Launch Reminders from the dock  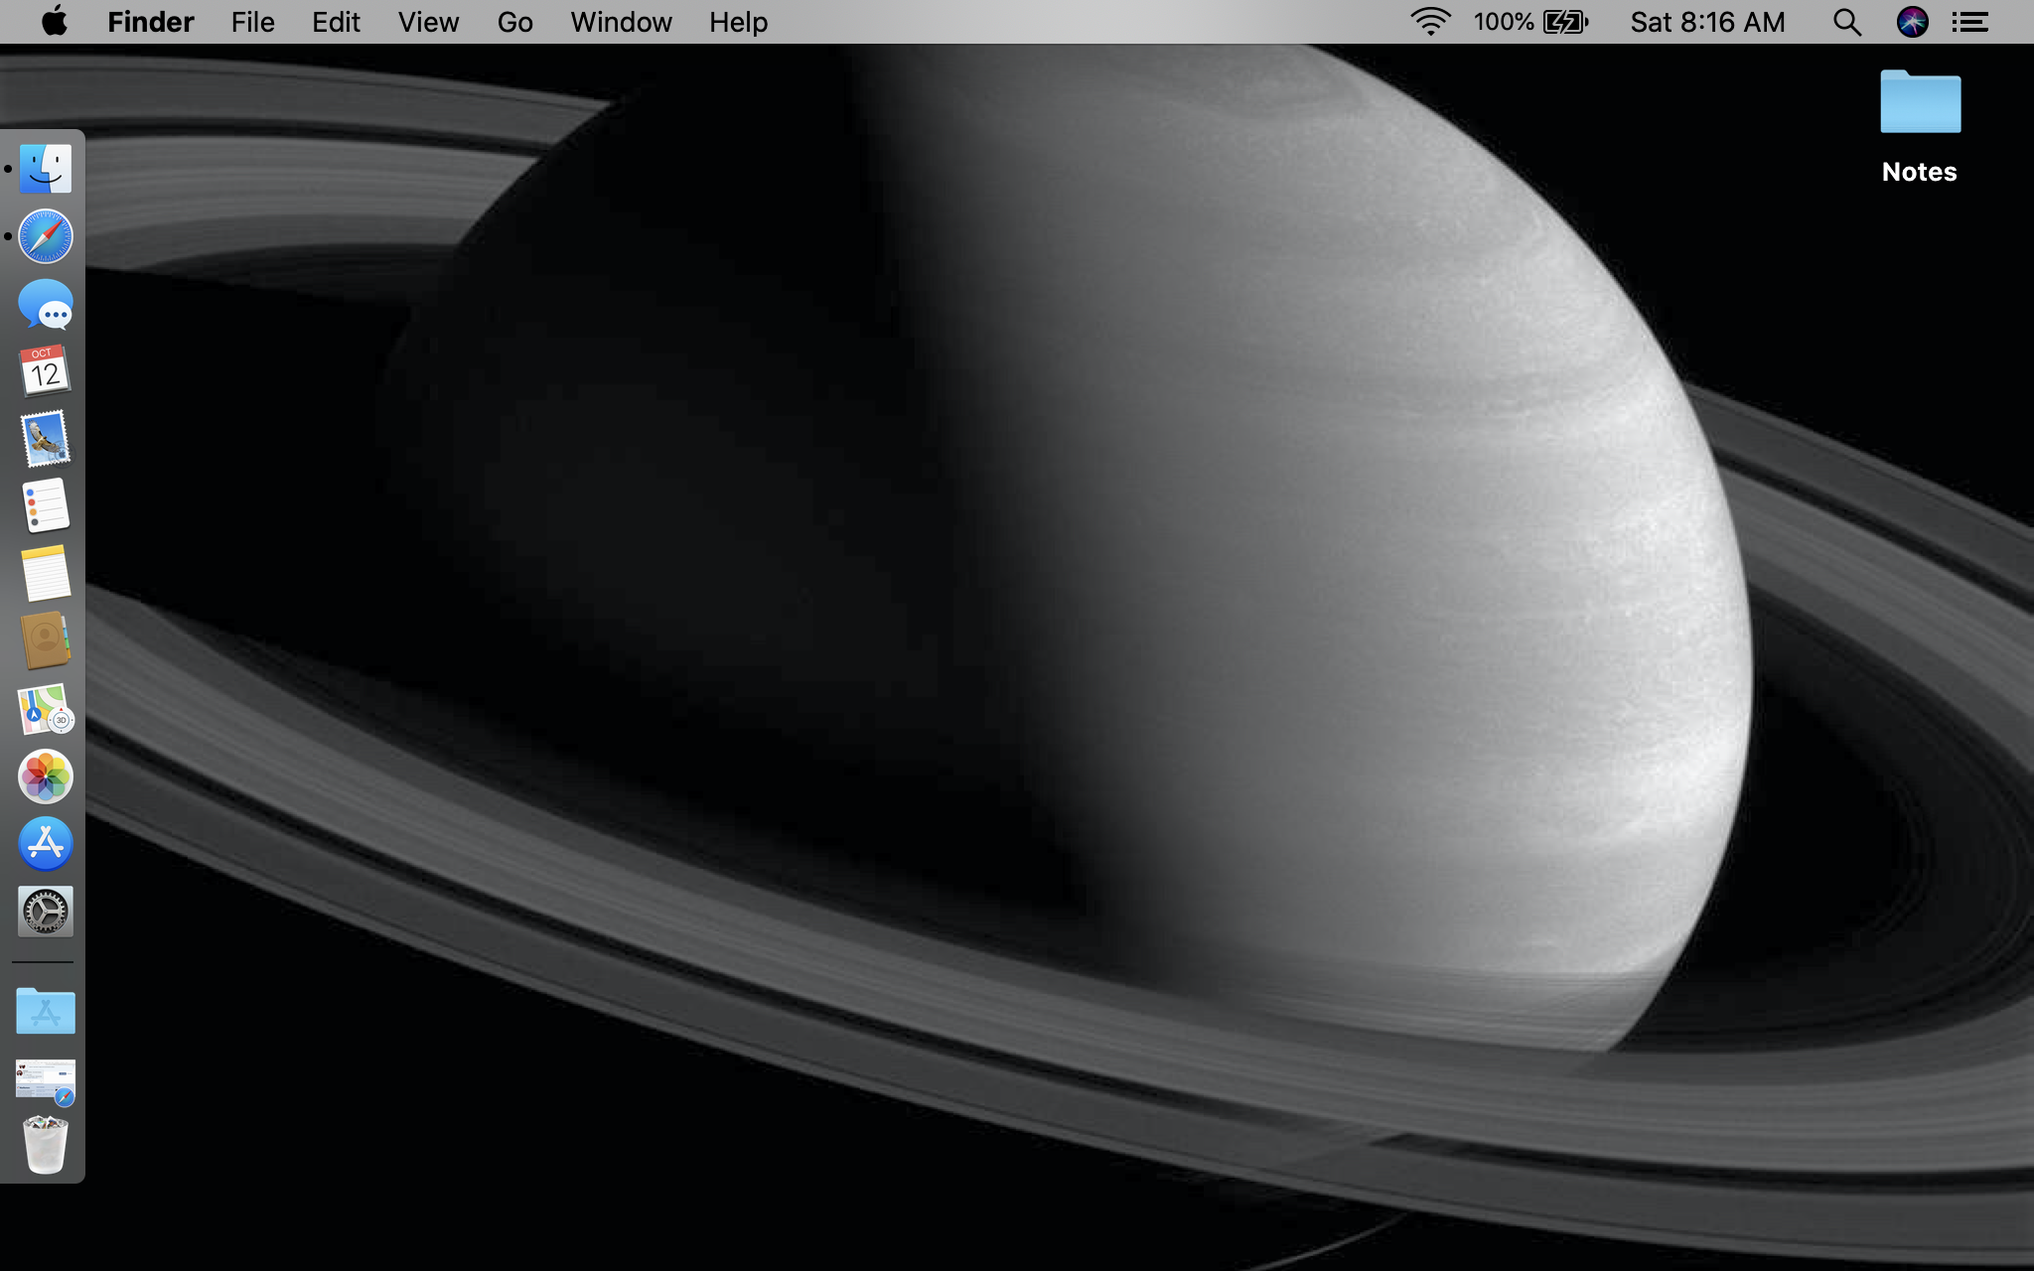(46, 505)
